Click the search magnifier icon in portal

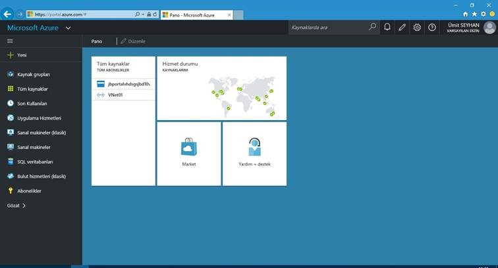pyautogui.click(x=373, y=27)
